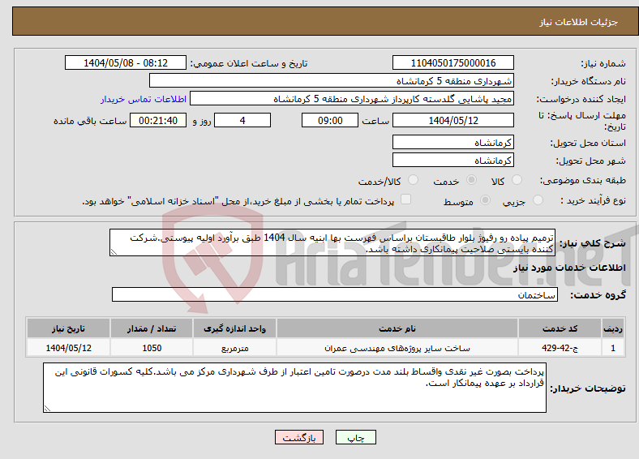This screenshot has width=639, height=459.
Task: Open the اطلاعات تماس خریدار link
Action: (144, 99)
